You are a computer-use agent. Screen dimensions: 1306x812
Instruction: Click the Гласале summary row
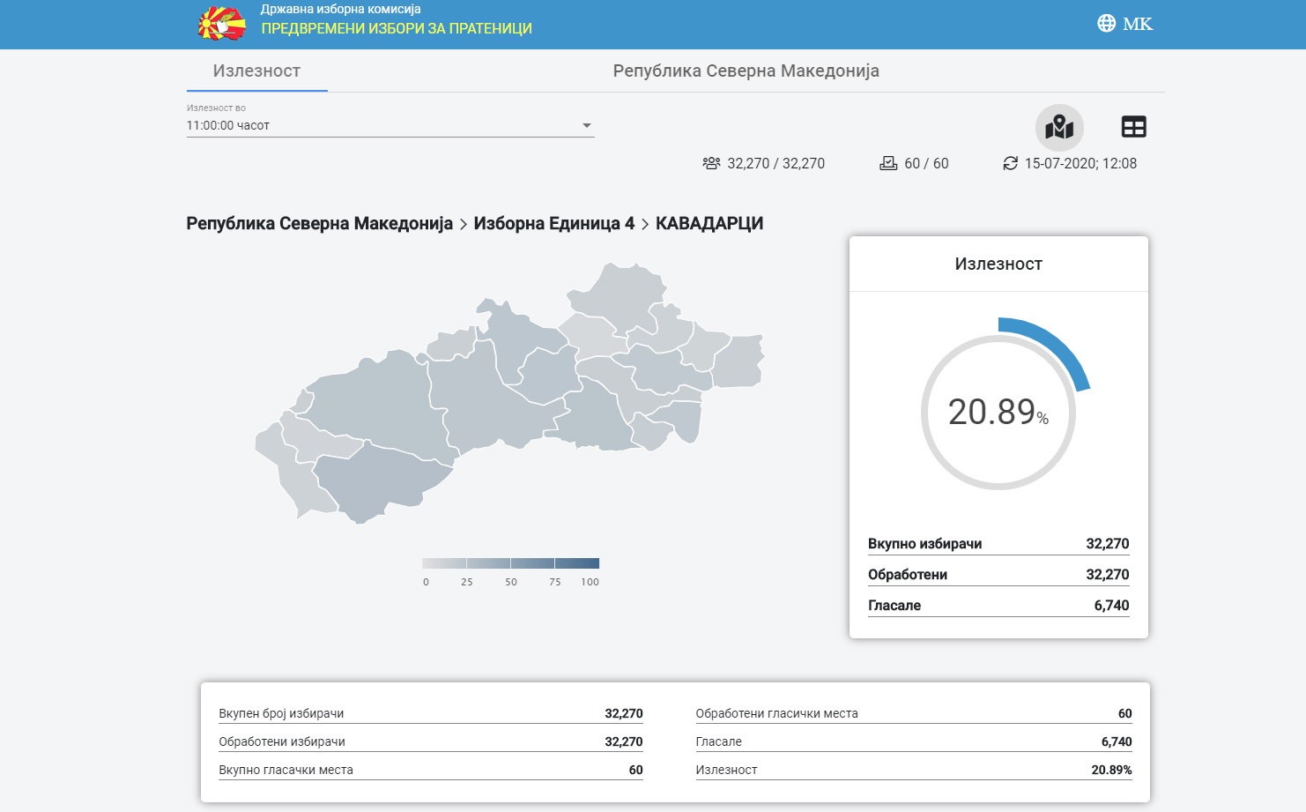pyautogui.click(x=914, y=741)
